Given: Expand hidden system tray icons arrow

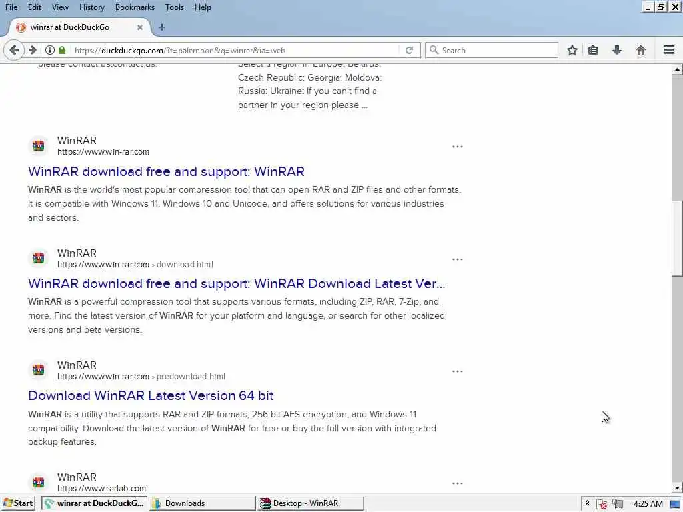Looking at the screenshot, I should [x=587, y=503].
